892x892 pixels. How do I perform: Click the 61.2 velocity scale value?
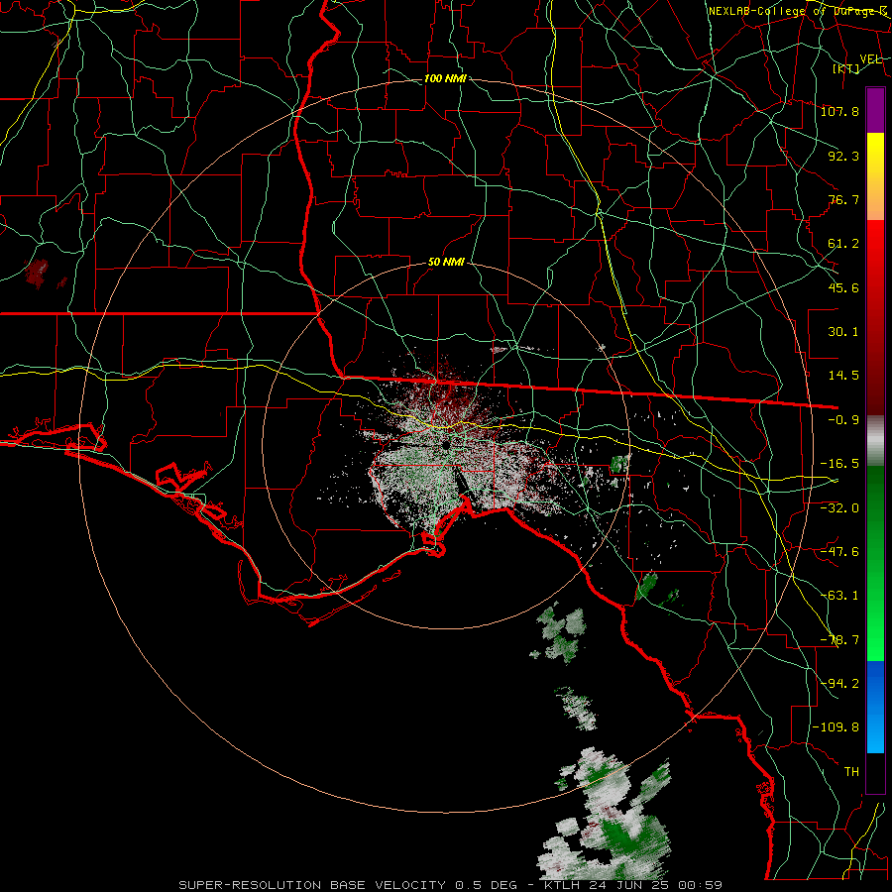click(x=843, y=244)
